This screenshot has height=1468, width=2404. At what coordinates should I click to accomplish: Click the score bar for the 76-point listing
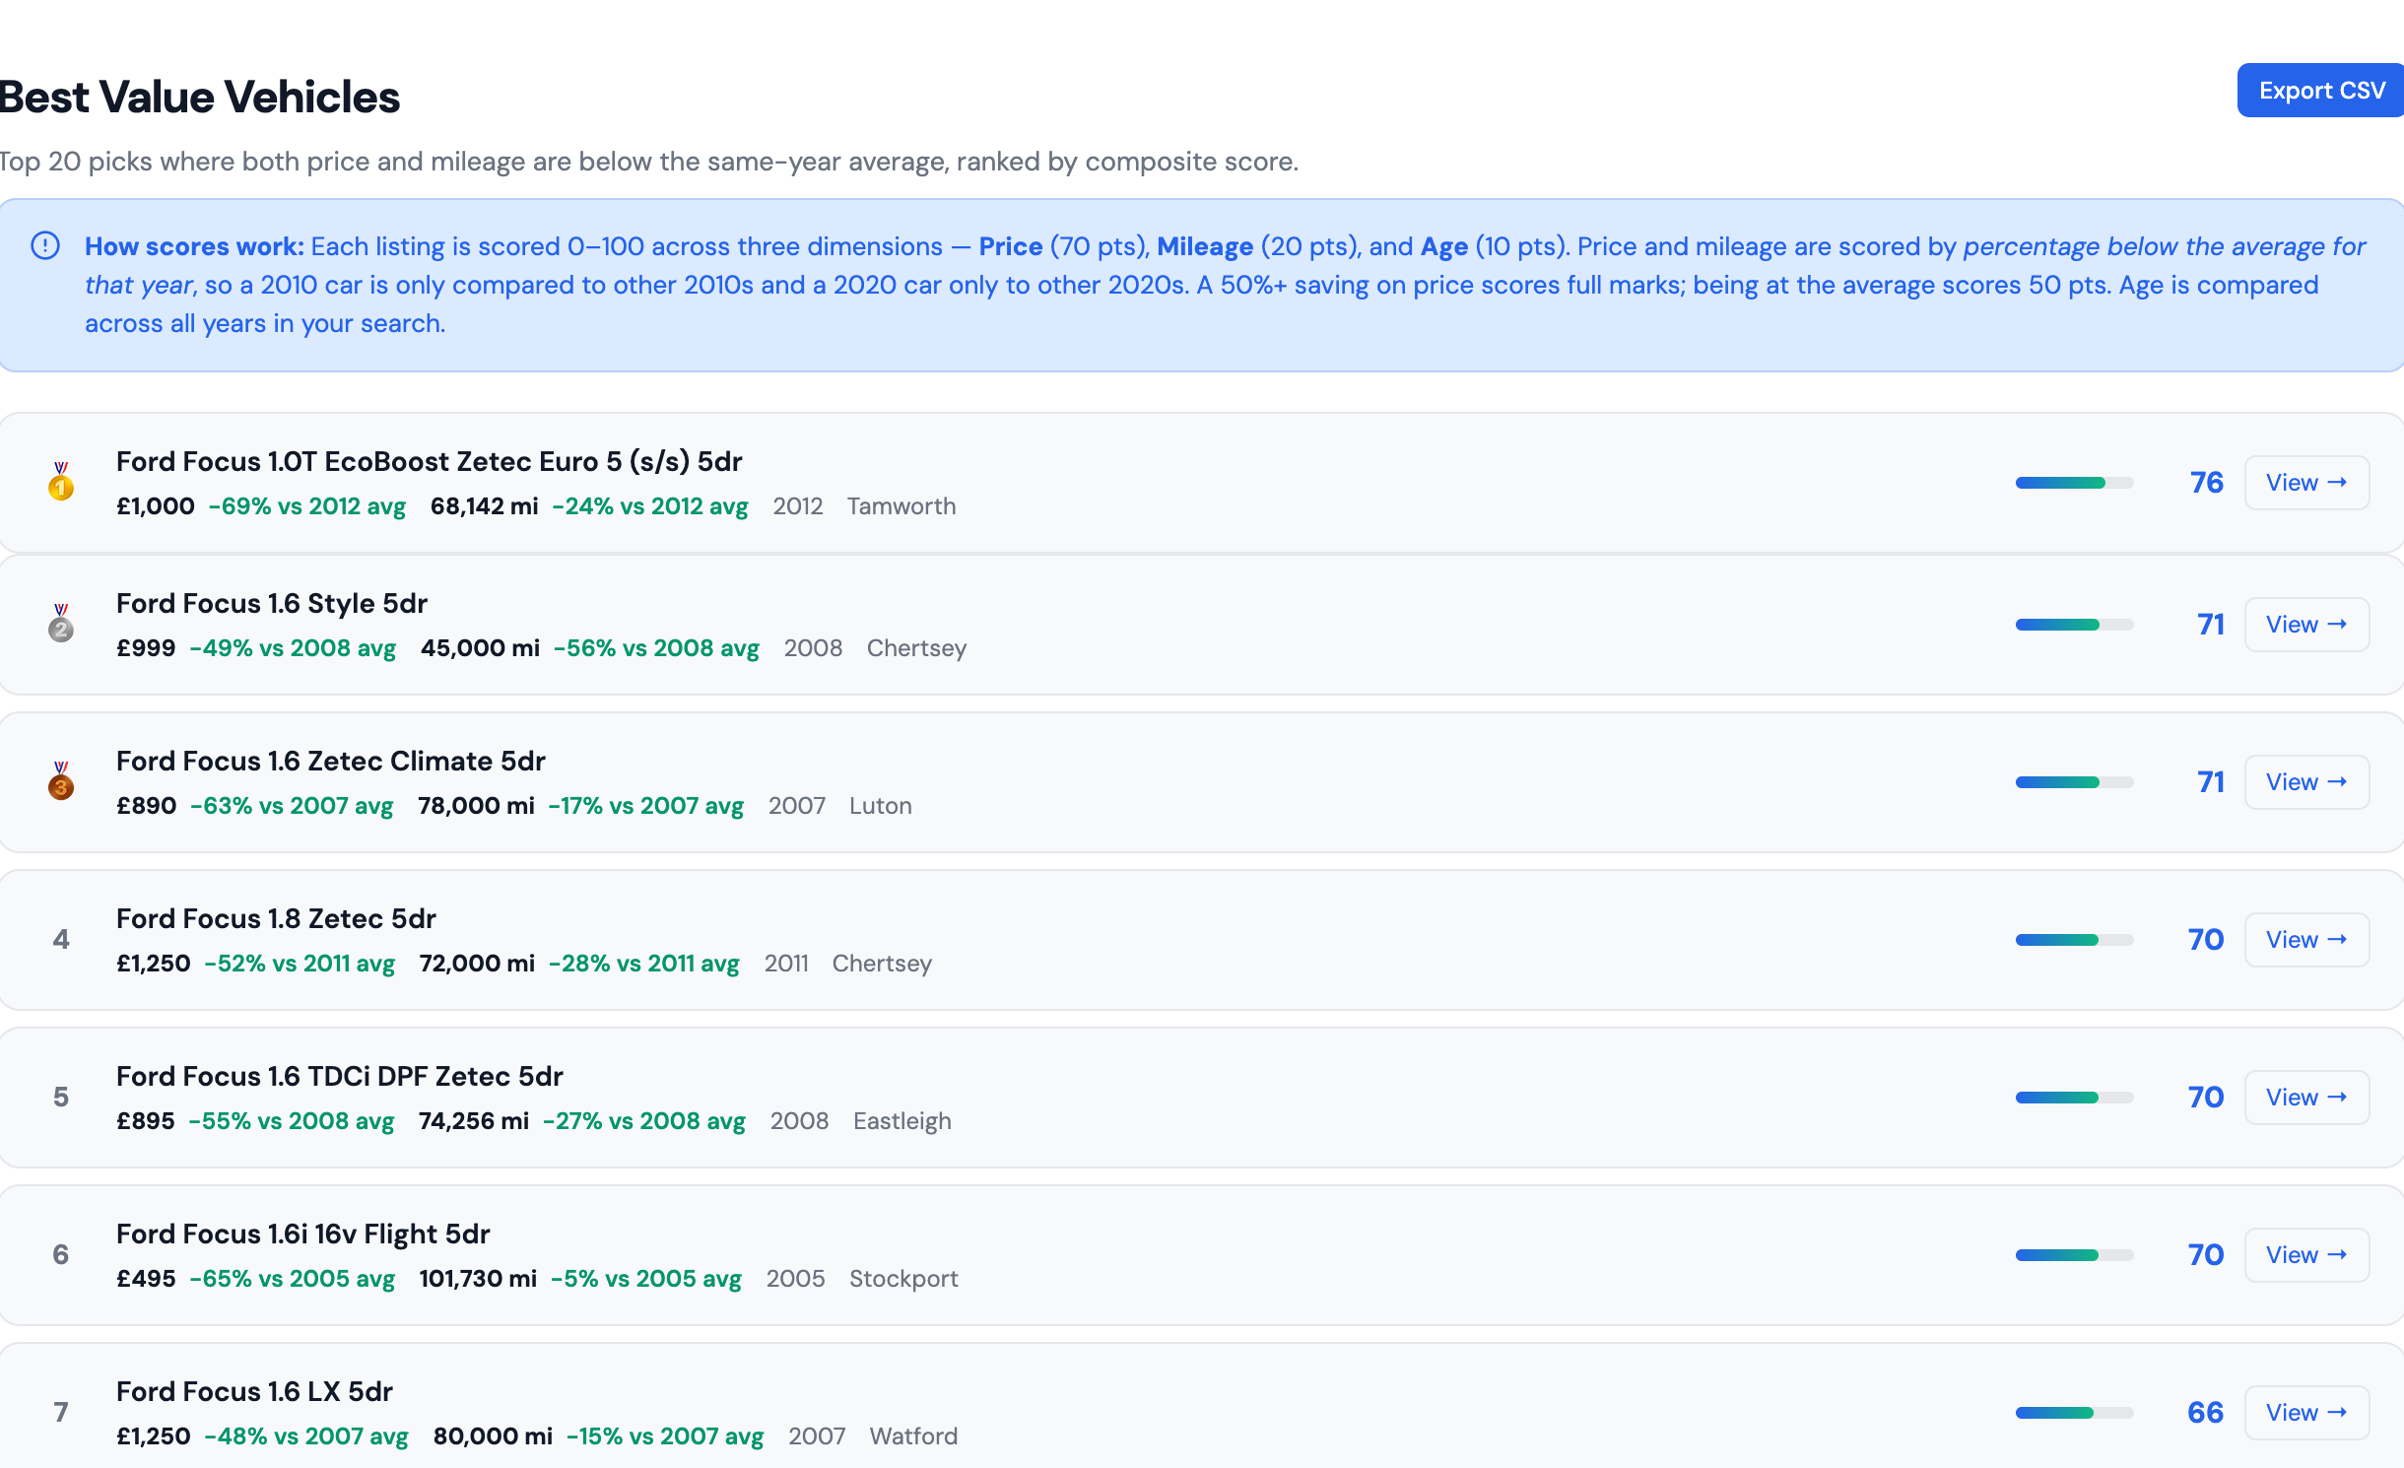click(2074, 483)
